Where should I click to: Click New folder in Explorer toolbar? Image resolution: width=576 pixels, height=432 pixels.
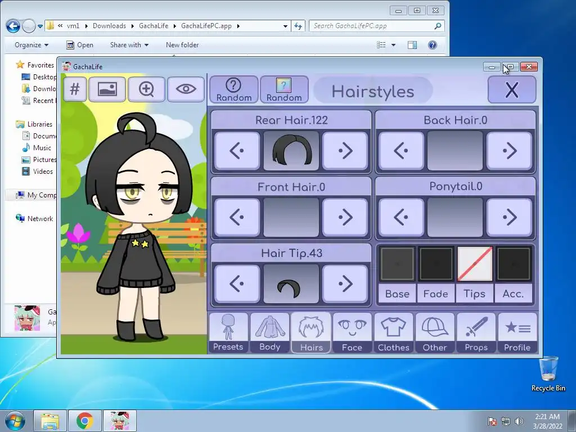[x=182, y=45]
